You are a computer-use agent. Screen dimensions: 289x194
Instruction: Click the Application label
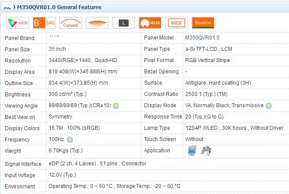point(157,151)
